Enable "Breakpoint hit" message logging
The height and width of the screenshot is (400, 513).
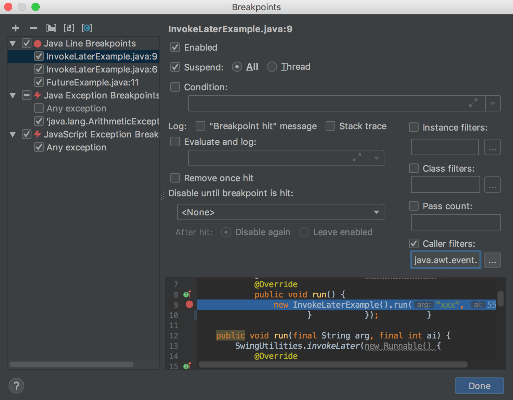pyautogui.click(x=200, y=126)
